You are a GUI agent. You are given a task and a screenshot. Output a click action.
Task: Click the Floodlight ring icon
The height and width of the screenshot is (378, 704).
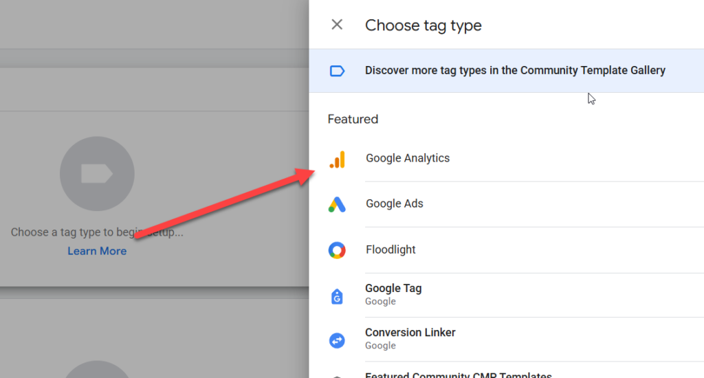pos(337,250)
